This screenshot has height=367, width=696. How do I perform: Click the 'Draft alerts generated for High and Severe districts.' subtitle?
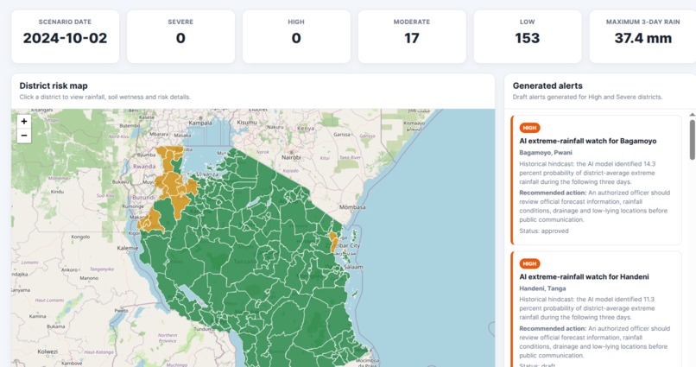587,97
